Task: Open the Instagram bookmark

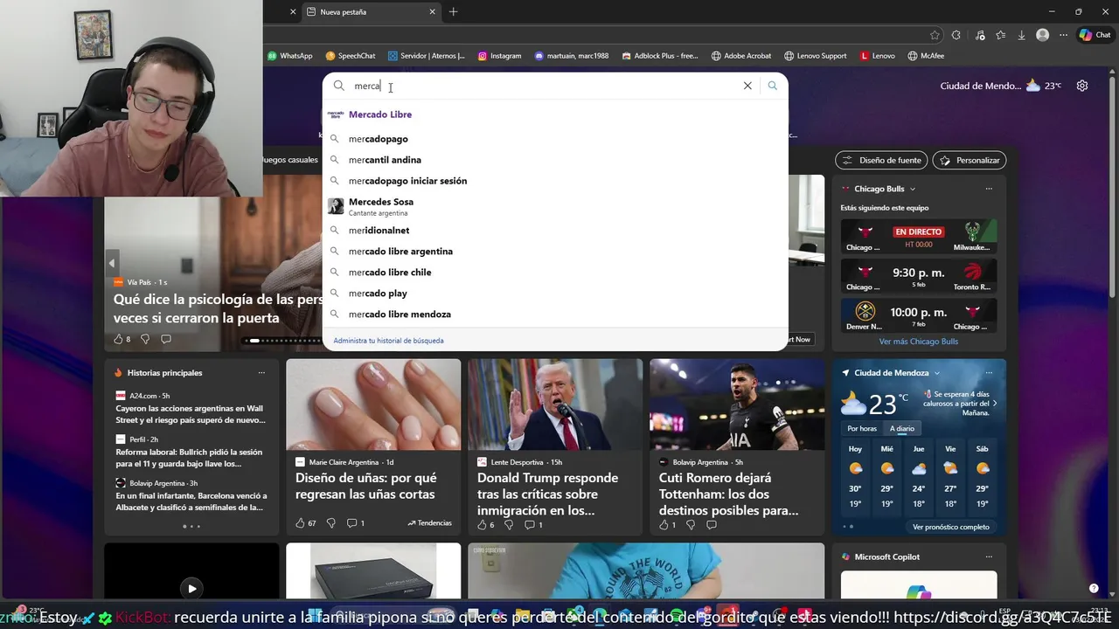Action: click(500, 56)
